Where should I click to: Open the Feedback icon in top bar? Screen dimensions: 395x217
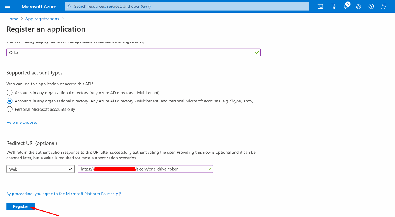point(384,6)
